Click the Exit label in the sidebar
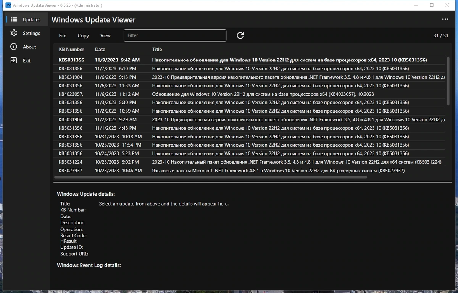The image size is (458, 293). pos(27,61)
